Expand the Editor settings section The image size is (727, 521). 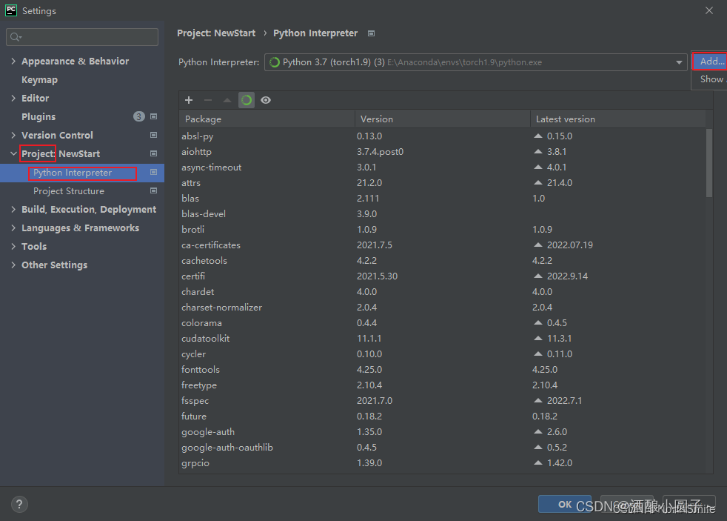[13, 99]
